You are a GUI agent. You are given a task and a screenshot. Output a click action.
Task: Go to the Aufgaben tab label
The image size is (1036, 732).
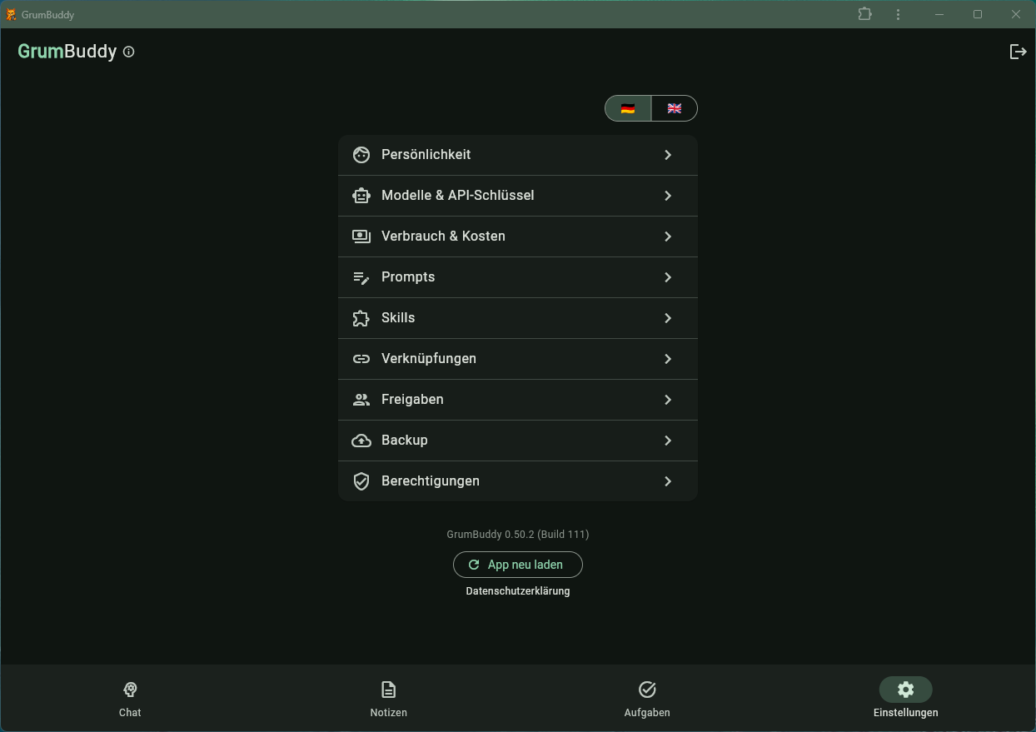click(647, 713)
